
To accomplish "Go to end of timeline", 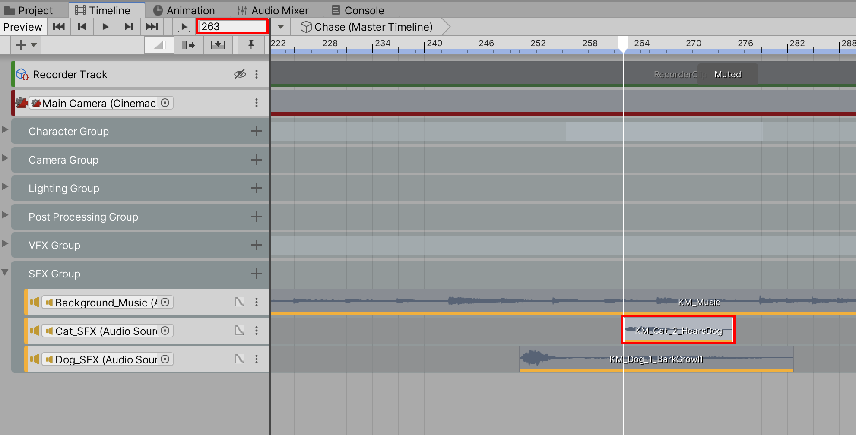I will pyautogui.click(x=152, y=27).
